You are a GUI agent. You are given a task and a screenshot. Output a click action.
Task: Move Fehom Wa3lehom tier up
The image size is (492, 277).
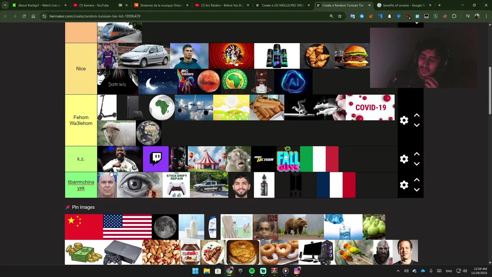coord(417,115)
